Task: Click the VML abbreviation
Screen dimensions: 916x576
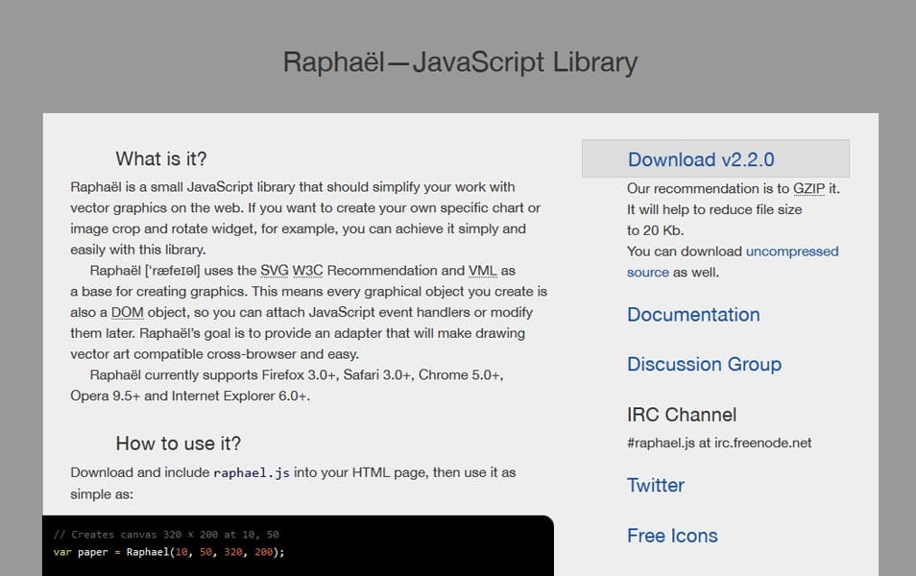Action: (x=483, y=271)
